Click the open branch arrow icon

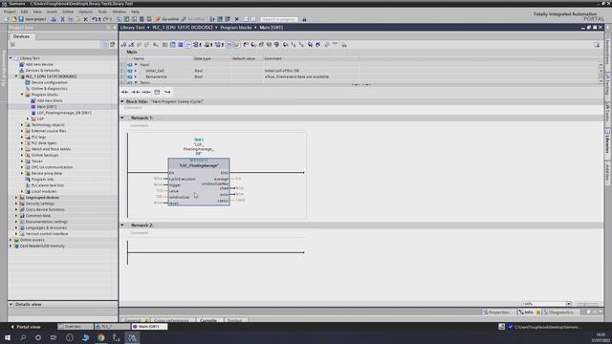167,92
